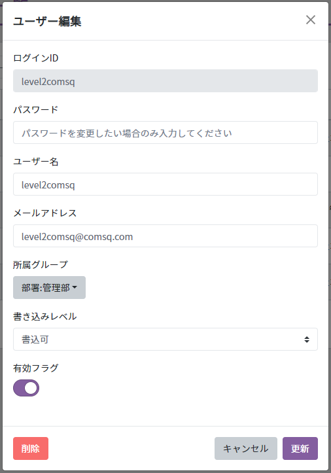Open the 部署:管理部 group dropdown
331x473 pixels.
pos(49,287)
